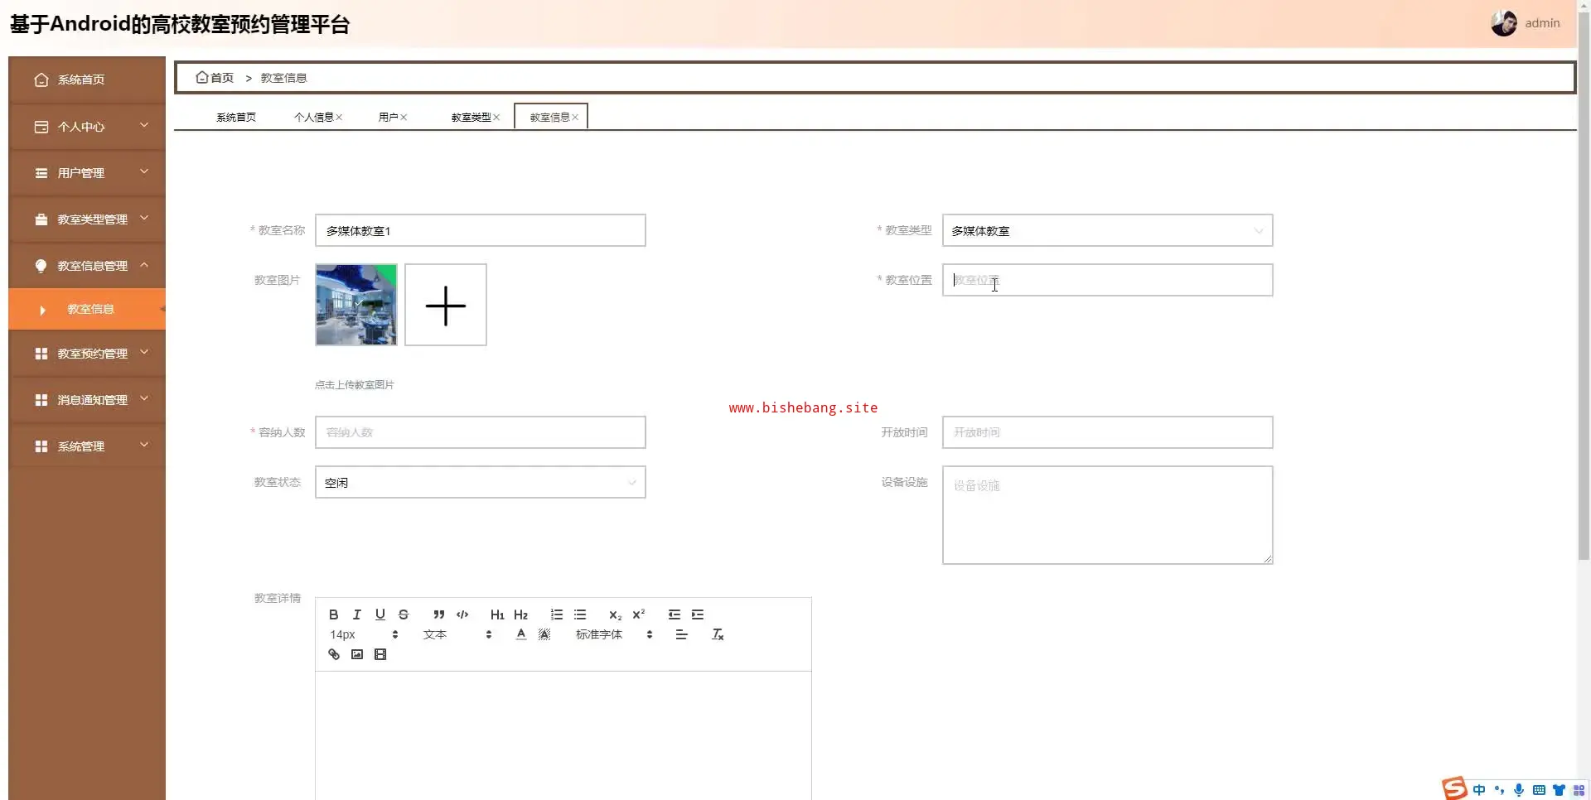Select the 教室信息 sidebar submenu item
The image size is (1591, 800).
tap(87, 309)
